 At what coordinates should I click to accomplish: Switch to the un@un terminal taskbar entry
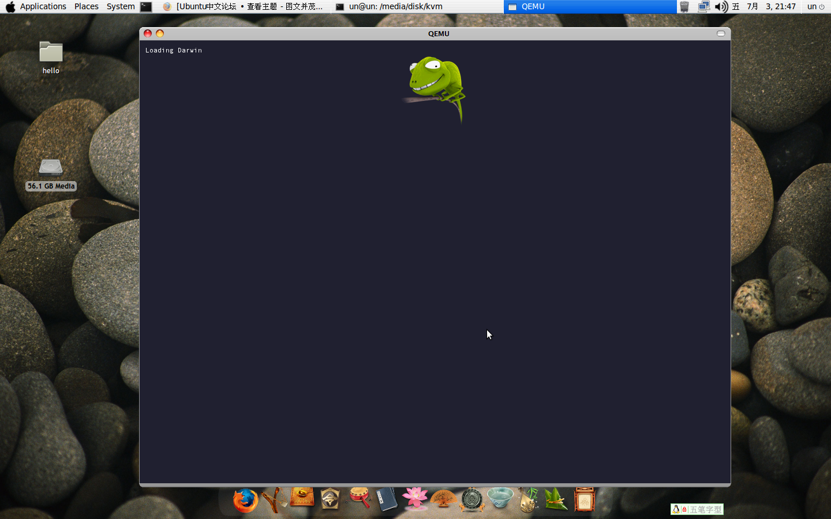point(417,7)
